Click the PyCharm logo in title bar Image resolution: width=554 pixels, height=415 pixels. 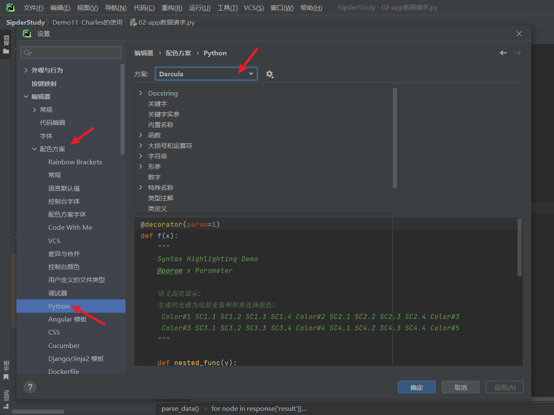10,7
